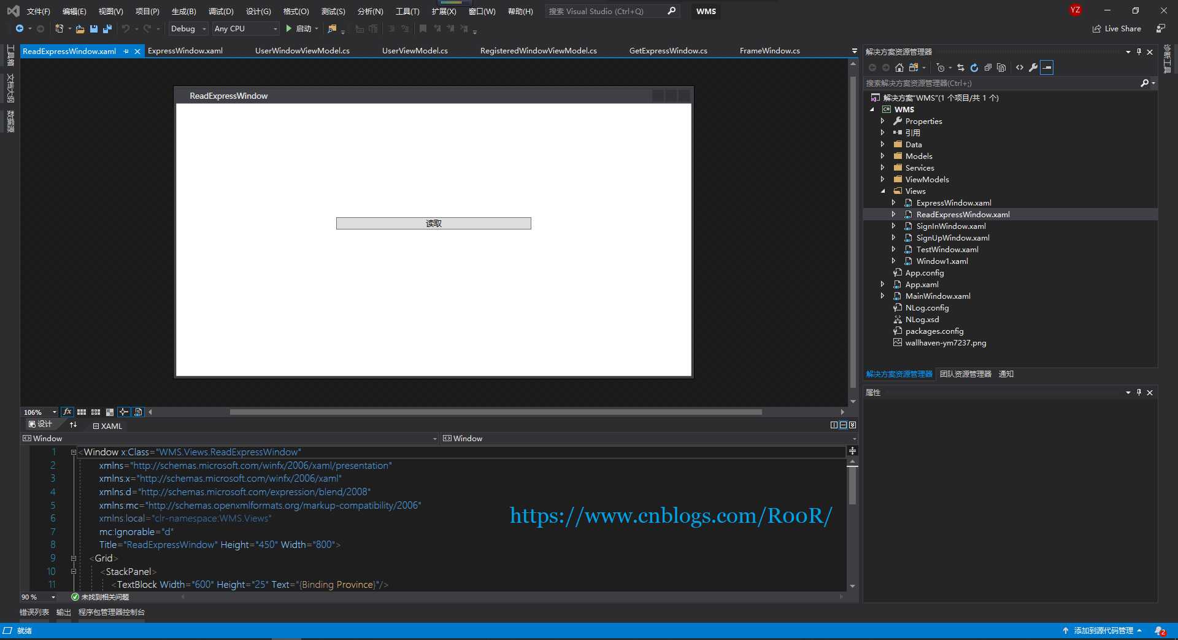Click the Solution Explorer search magnifier icon
1178x640 pixels.
tap(1144, 83)
